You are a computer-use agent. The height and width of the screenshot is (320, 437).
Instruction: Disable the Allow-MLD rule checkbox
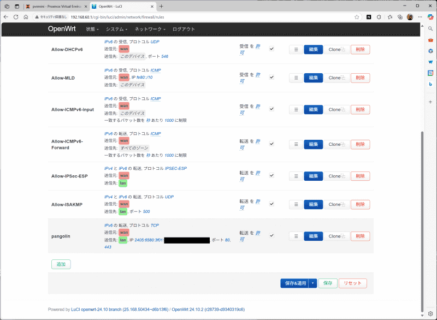(x=271, y=77)
